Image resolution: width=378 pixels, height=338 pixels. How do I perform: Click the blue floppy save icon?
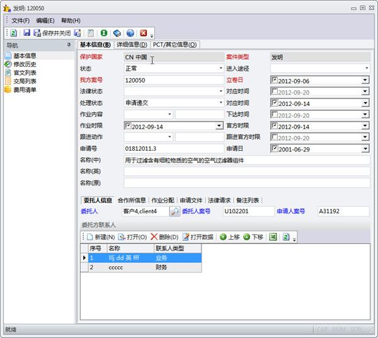(x=26, y=33)
